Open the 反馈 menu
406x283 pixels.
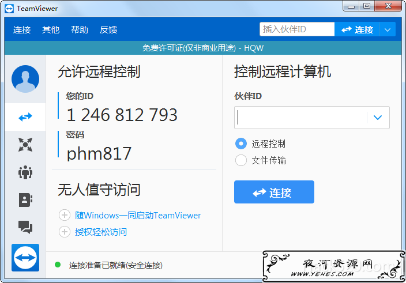coord(108,30)
